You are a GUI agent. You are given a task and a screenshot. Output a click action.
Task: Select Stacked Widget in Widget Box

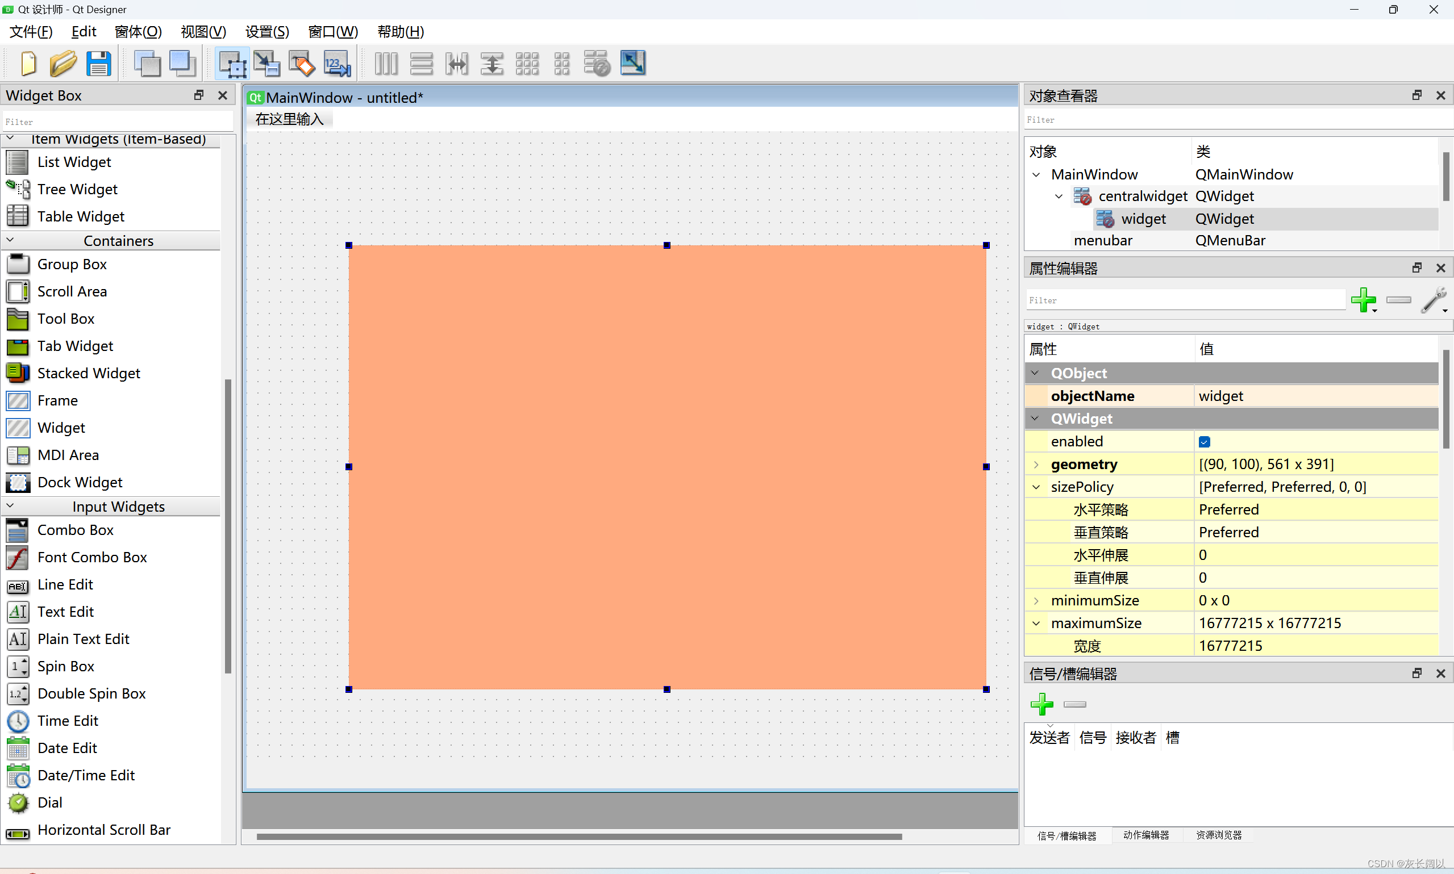pos(89,373)
